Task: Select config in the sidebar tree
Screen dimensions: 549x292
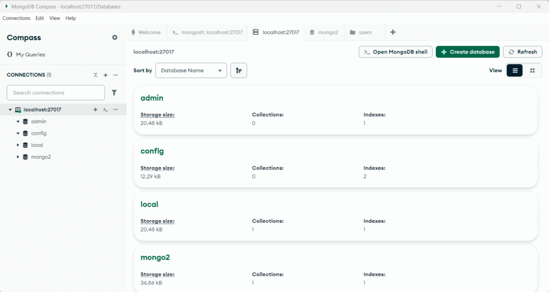Action: 39,133
